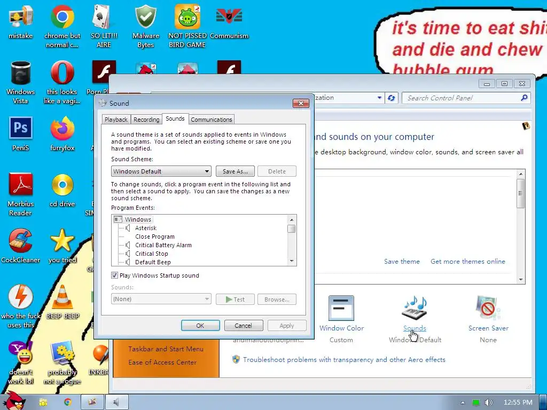Viewport: 547px width, 410px height.
Task: Switch to the Communications tab
Action: coord(212,120)
